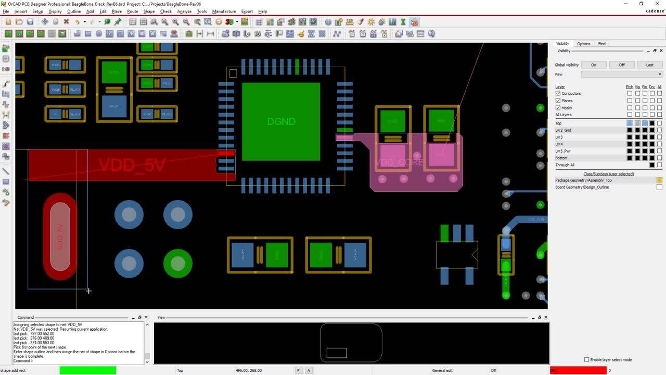This screenshot has height=375, width=666.
Task: Click the zigzag signal icon in second toolbar
Action: (x=337, y=33)
